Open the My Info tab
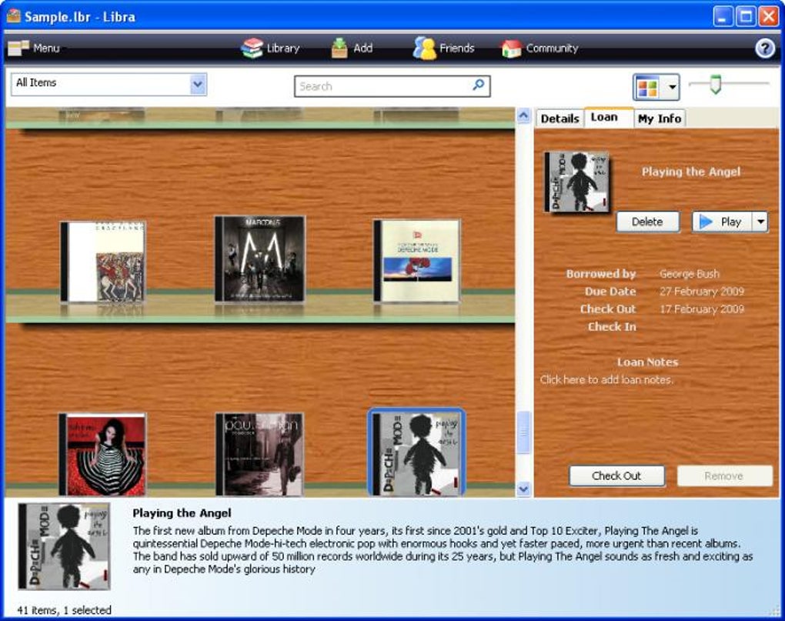Image resolution: width=785 pixels, height=621 pixels. [x=660, y=119]
